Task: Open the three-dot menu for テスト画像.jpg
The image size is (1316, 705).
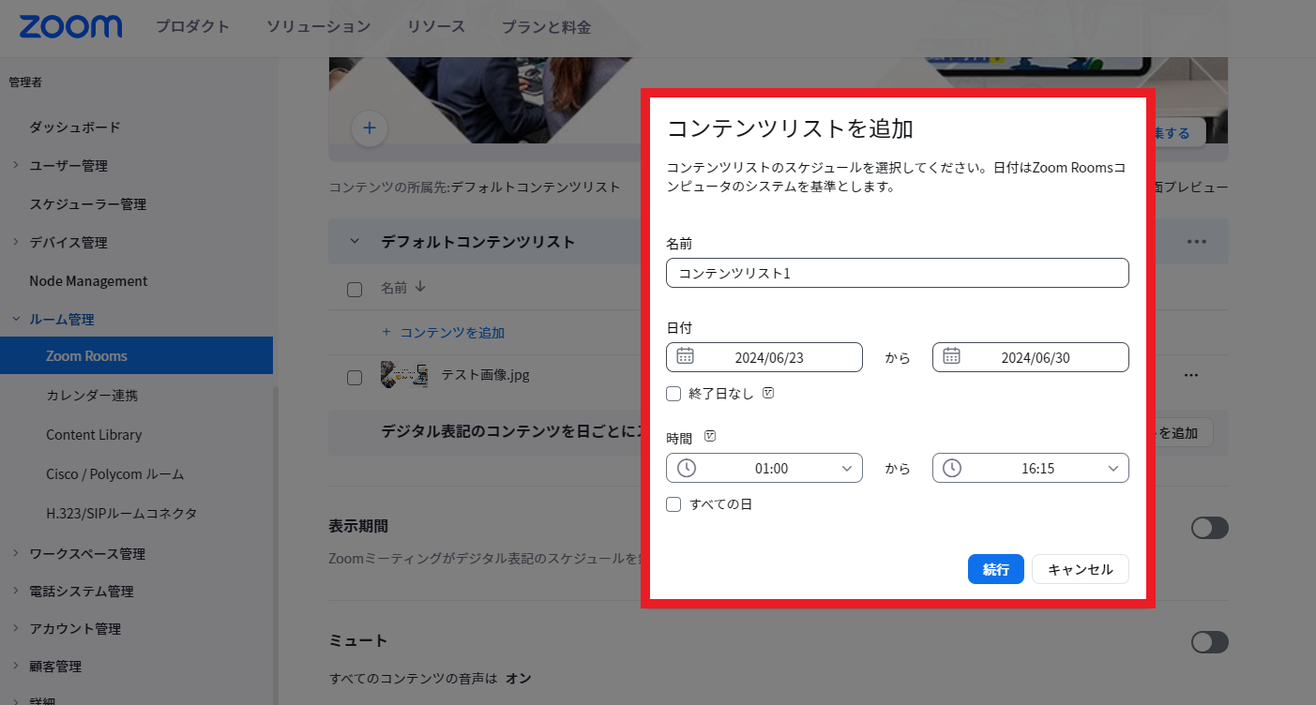Action: [1191, 375]
